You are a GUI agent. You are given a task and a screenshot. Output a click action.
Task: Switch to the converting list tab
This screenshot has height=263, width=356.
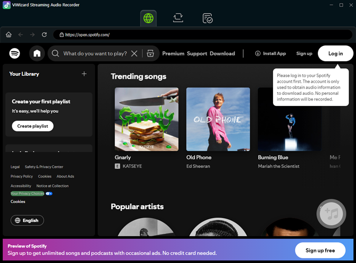point(178,18)
